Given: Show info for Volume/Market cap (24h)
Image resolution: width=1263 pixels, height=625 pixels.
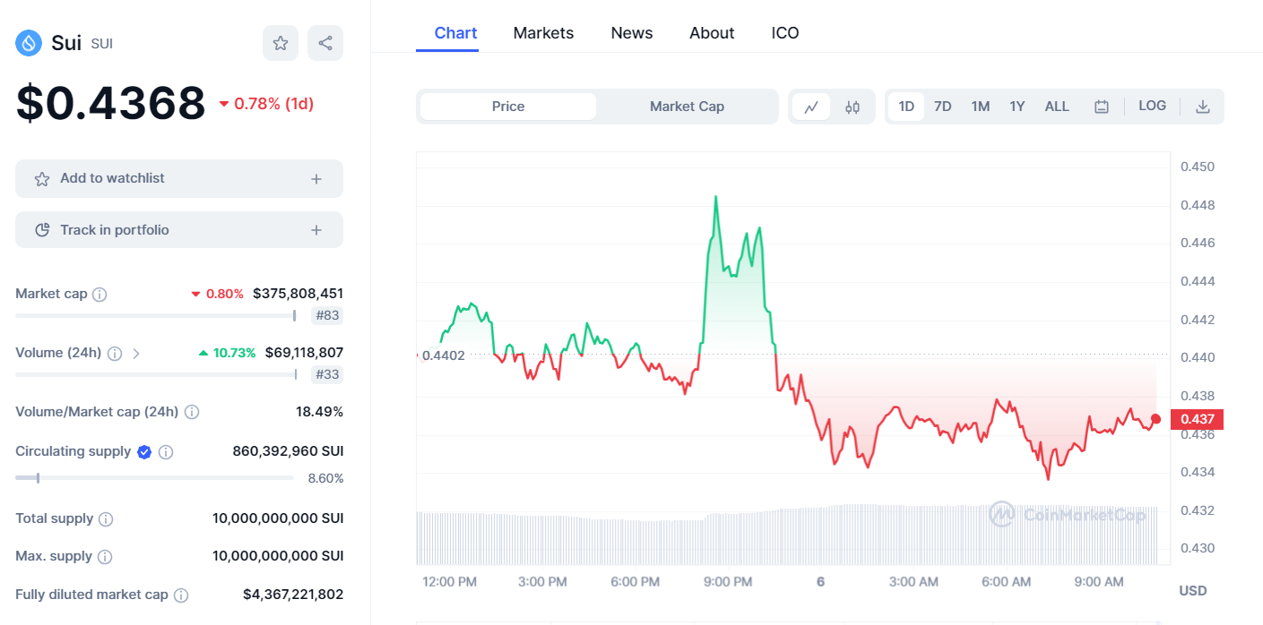Looking at the screenshot, I should tap(192, 412).
